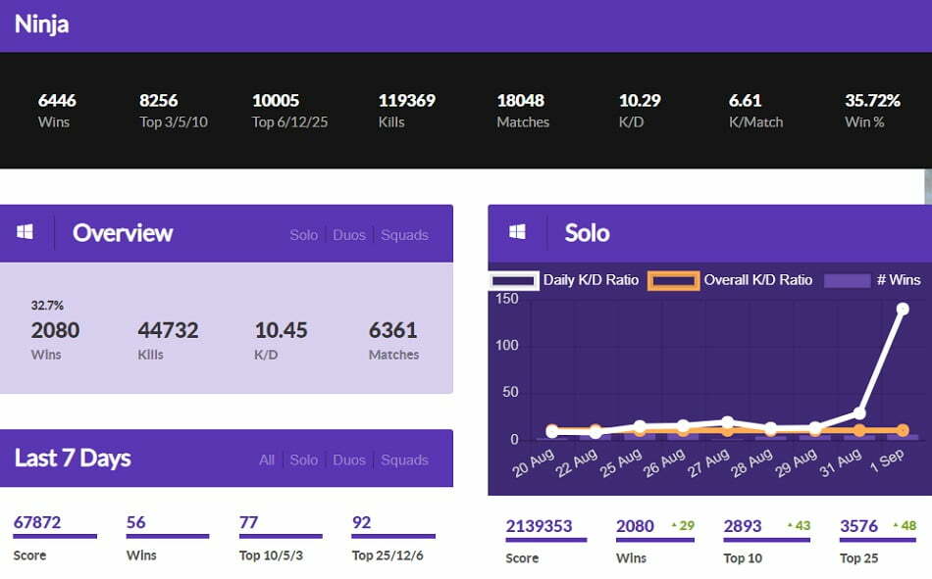932x579 pixels.
Task: Click the 2080 Wins value in Solo
Action: coord(635,526)
